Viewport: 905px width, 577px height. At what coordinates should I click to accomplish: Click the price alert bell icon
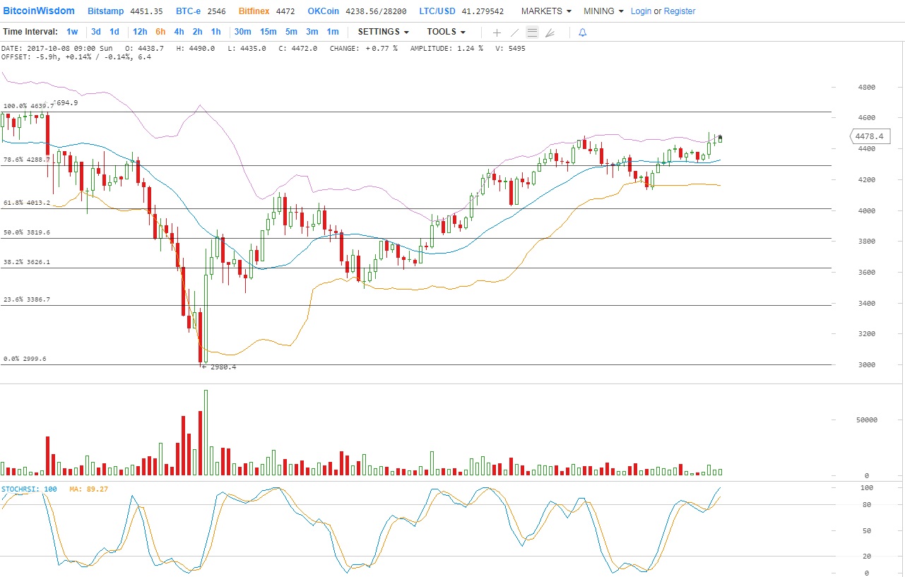point(582,32)
